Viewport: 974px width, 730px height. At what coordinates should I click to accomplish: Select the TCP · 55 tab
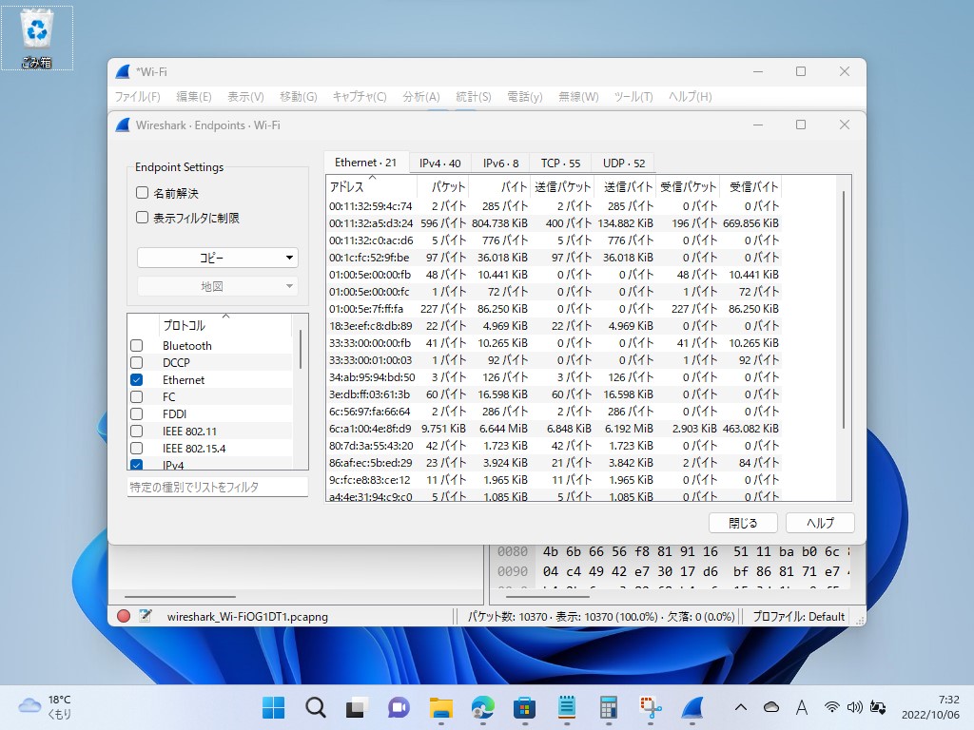[560, 163]
